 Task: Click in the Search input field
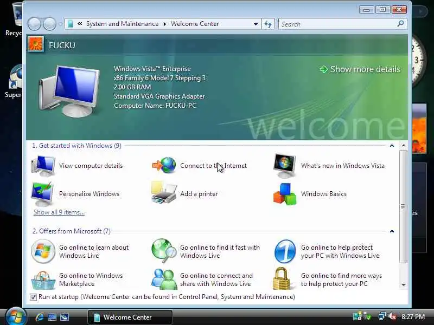coord(337,24)
